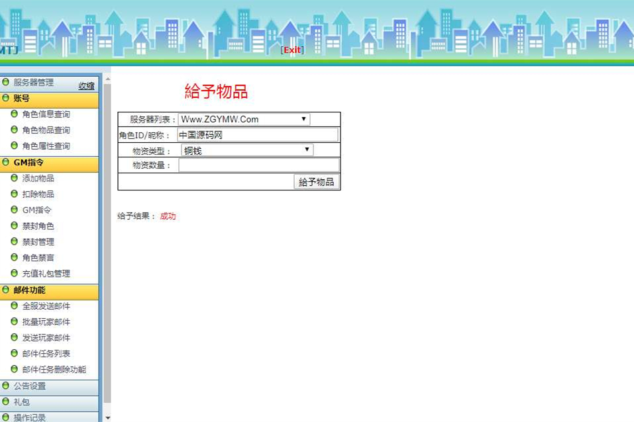634x422 pixels.
Task: Click the 收缩 collapse link
Action: pos(86,86)
